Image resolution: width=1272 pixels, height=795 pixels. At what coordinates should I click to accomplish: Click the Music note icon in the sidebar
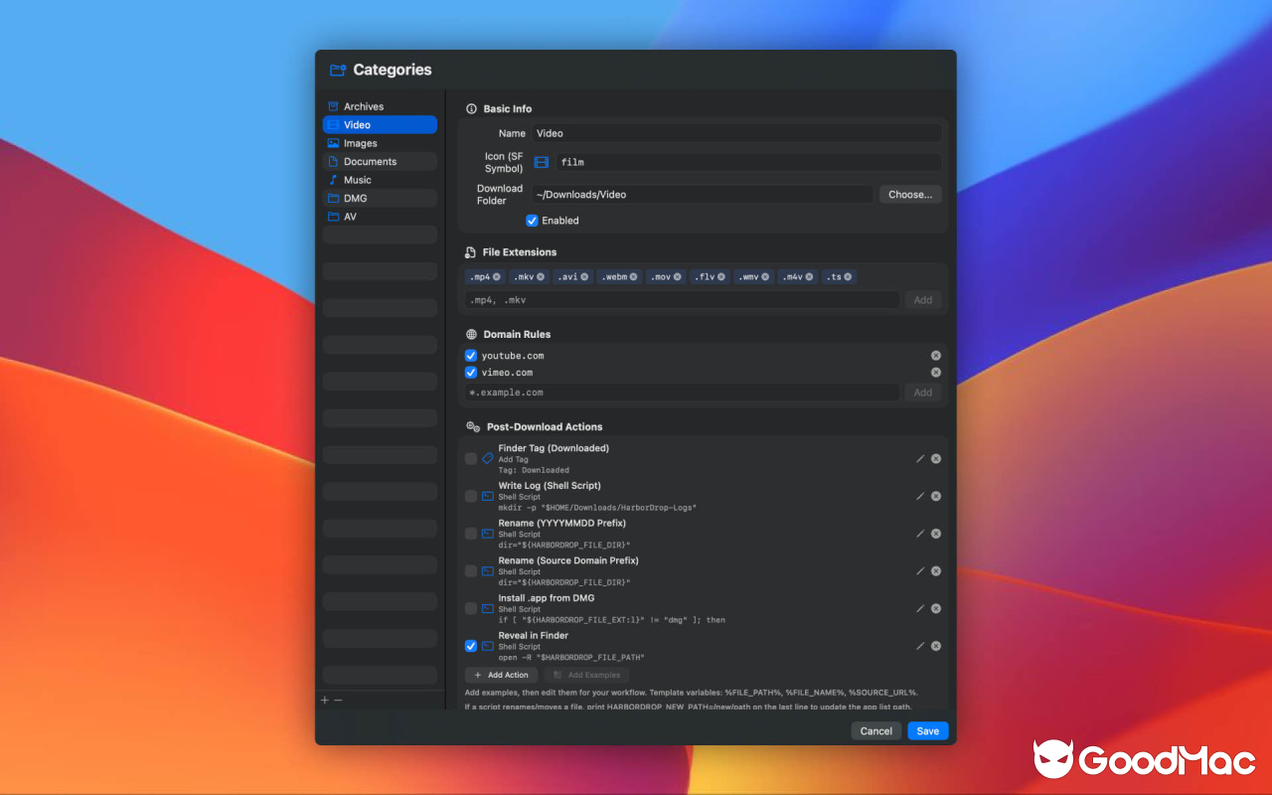[x=334, y=179]
